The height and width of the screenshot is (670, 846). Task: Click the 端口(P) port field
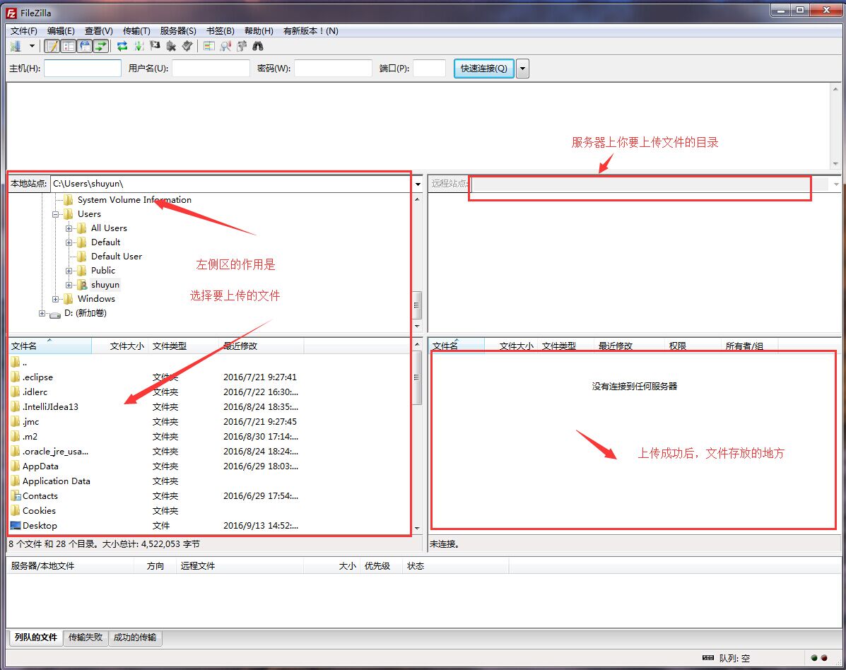(430, 69)
